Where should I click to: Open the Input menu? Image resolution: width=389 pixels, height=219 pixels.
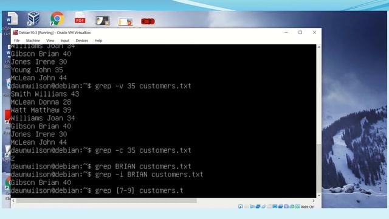pos(64,41)
